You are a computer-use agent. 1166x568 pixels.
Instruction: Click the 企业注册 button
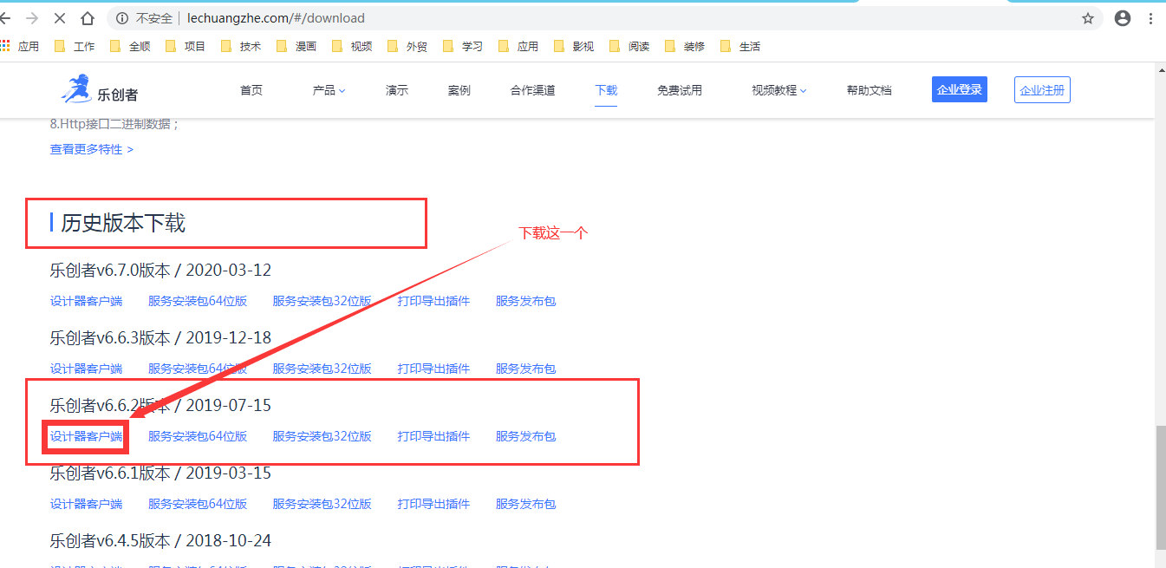pos(1042,89)
